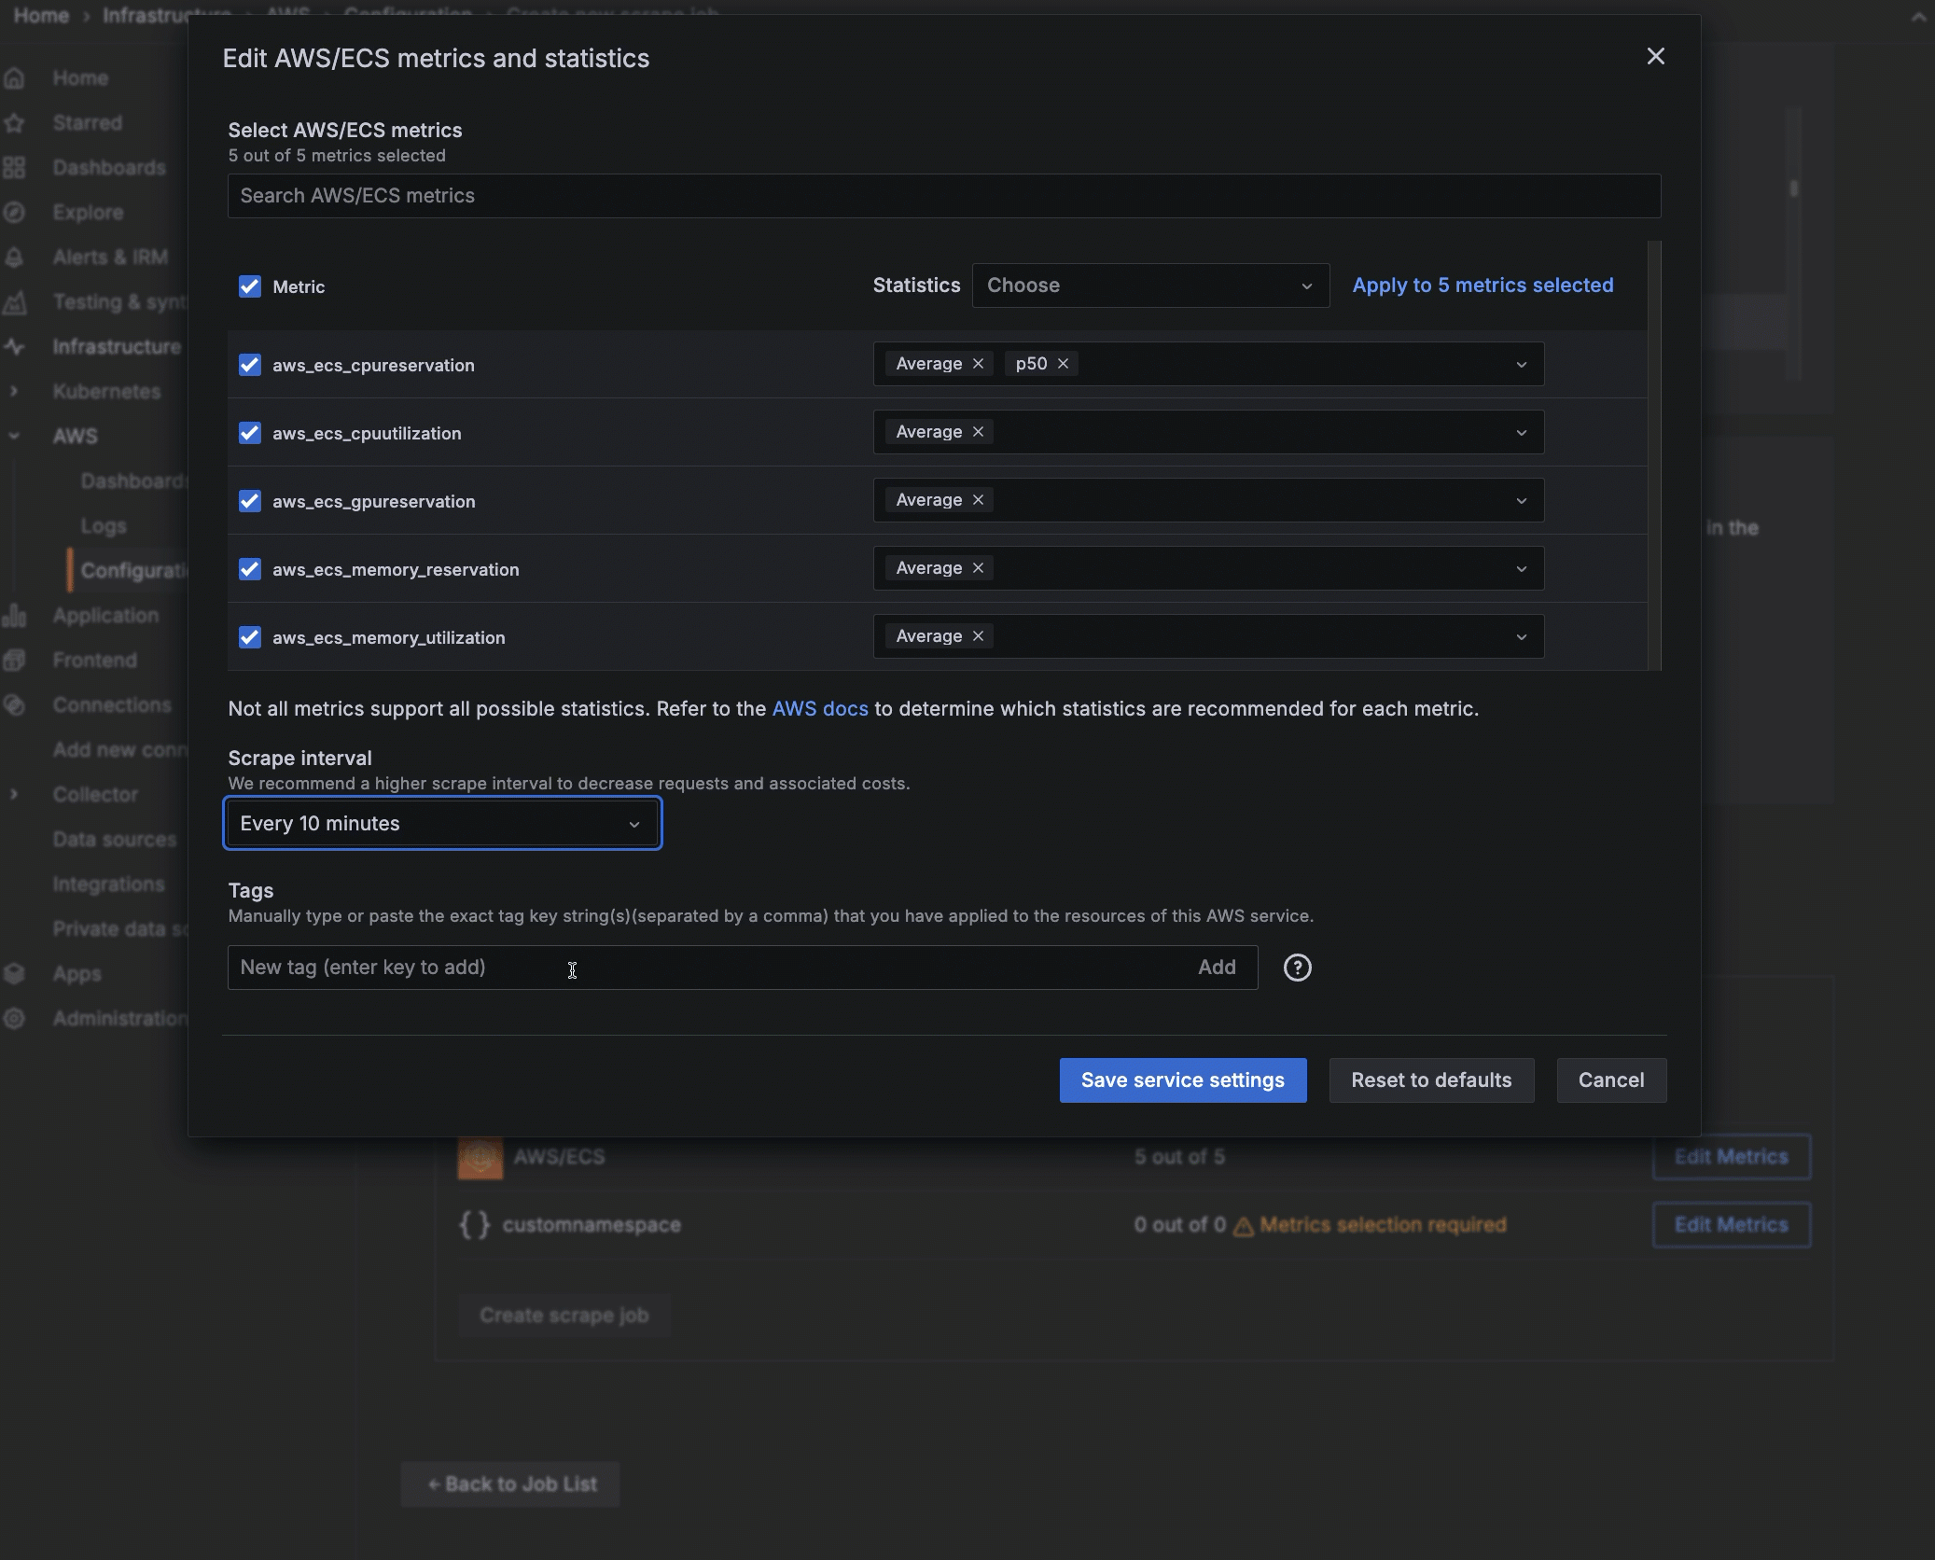Click the metrics list vertical scrollbar
This screenshot has width=1935, height=1560.
(1654, 455)
